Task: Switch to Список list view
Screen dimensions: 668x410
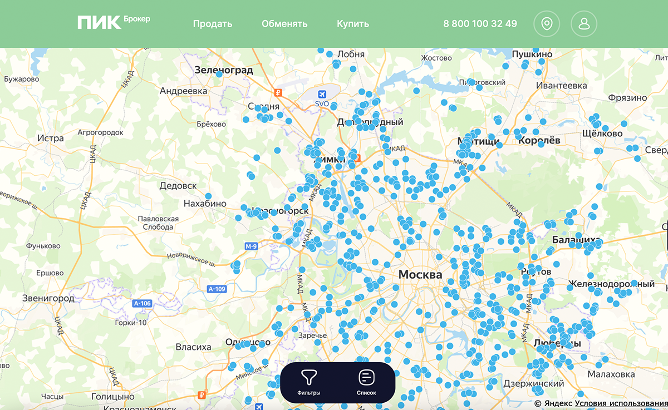Action: pos(366,383)
